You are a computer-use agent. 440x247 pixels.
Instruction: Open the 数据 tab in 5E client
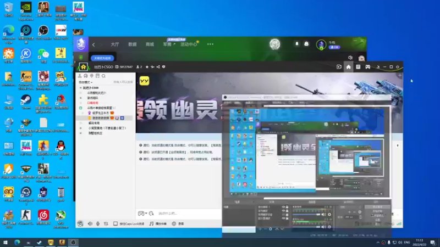pos(132,44)
